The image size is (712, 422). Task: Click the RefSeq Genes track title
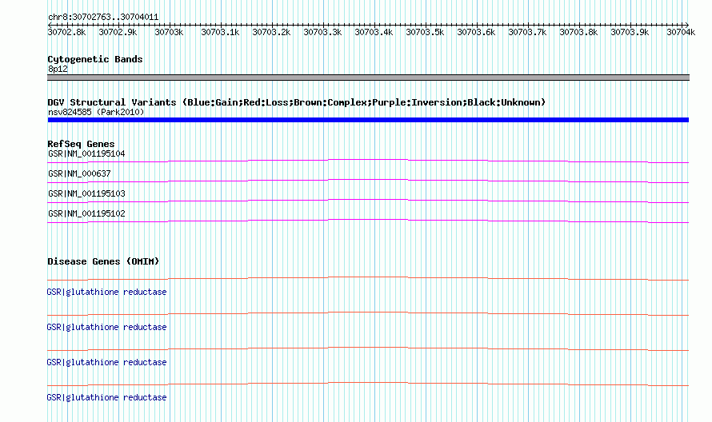[x=81, y=144]
